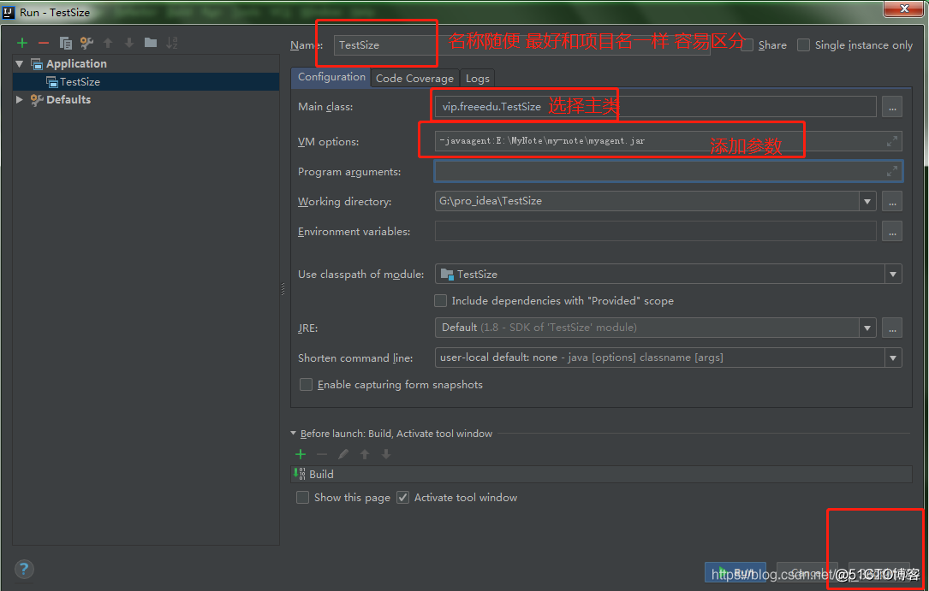Sort configurations alphabetically
Screen dimensions: 929x591
point(172,43)
